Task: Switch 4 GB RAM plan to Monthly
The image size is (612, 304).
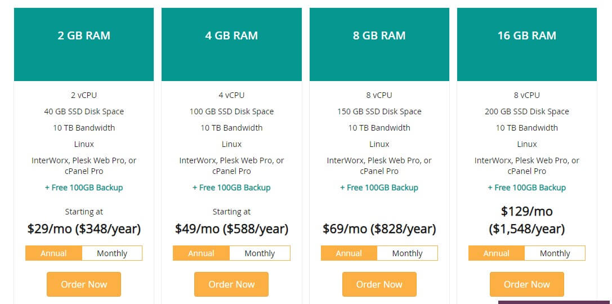Action: click(x=260, y=253)
